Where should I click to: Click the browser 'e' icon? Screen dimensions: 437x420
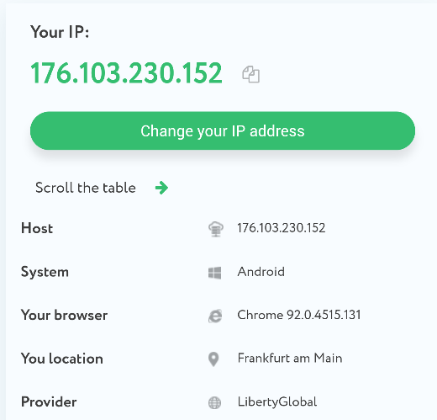(x=215, y=316)
